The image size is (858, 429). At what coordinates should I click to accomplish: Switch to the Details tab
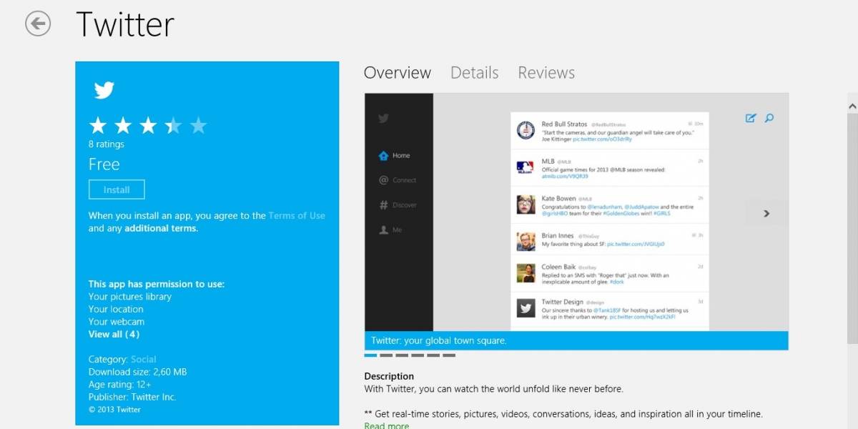pos(475,73)
